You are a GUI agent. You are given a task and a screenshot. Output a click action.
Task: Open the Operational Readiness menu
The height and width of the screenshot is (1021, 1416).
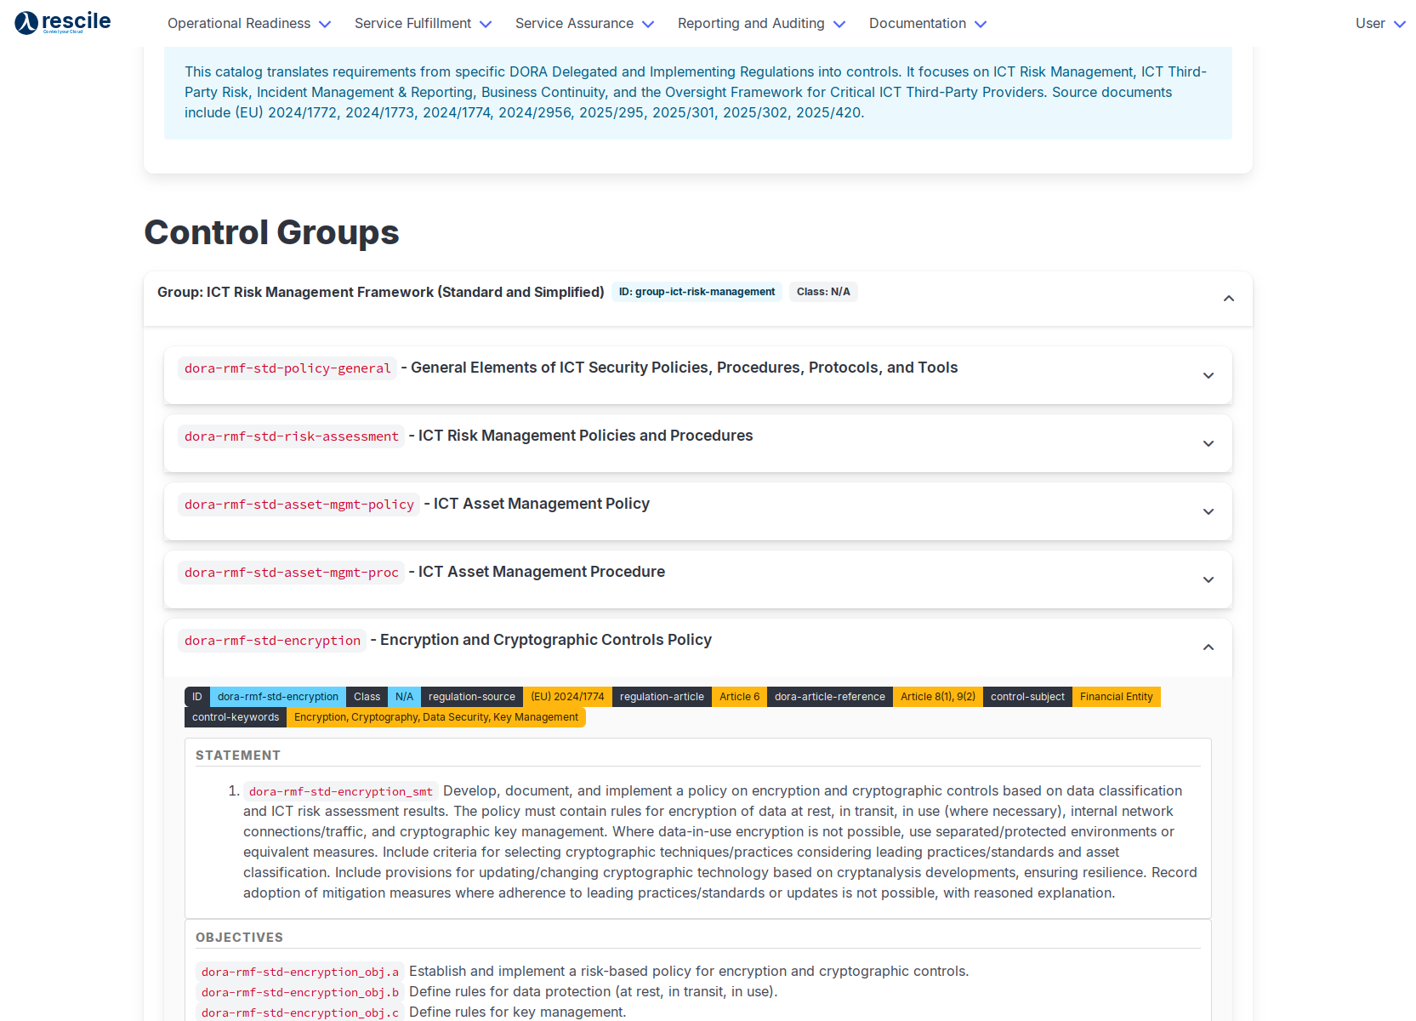pyautogui.click(x=248, y=24)
